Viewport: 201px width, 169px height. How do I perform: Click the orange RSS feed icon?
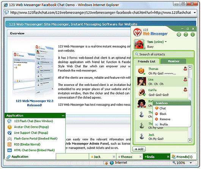pos(9,144)
